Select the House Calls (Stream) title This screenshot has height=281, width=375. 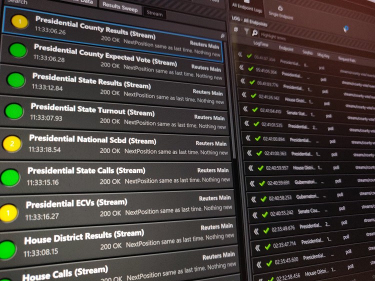65,273
